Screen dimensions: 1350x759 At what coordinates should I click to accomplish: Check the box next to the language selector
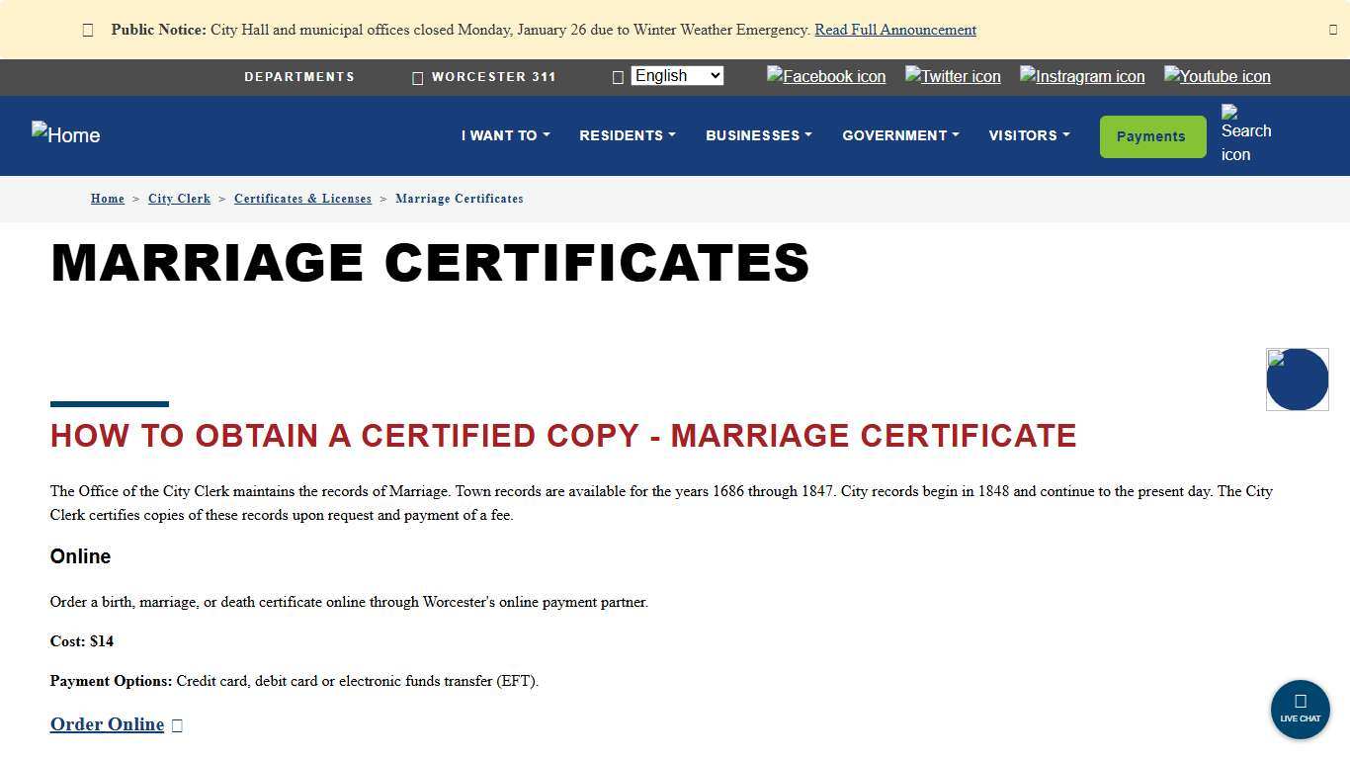point(618,76)
